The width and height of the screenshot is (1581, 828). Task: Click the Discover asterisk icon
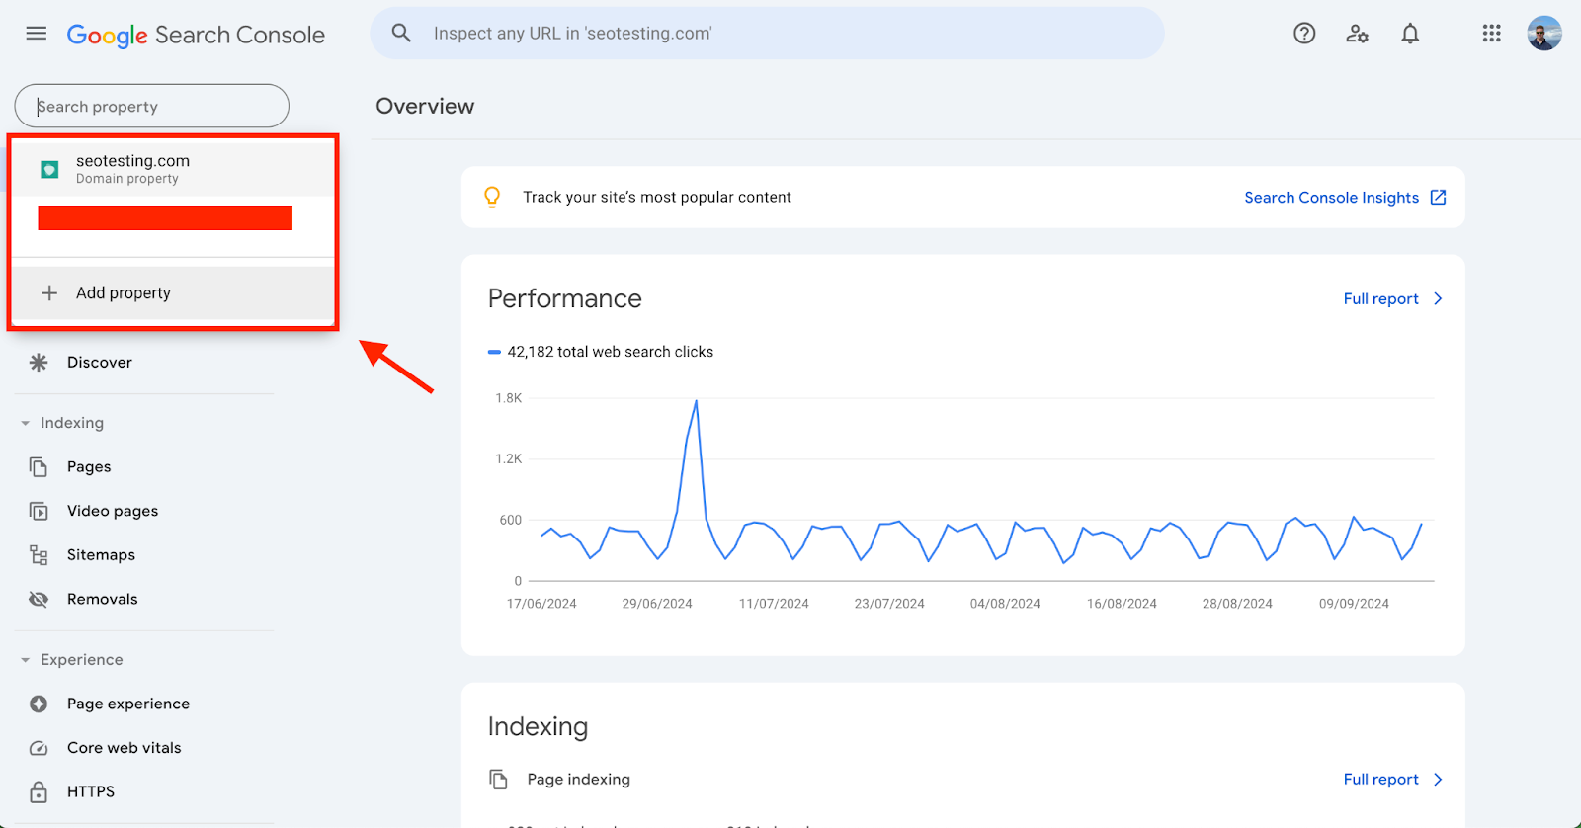click(x=39, y=363)
